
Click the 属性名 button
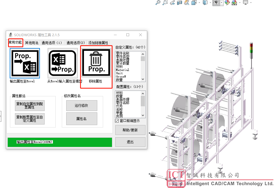point(81,119)
